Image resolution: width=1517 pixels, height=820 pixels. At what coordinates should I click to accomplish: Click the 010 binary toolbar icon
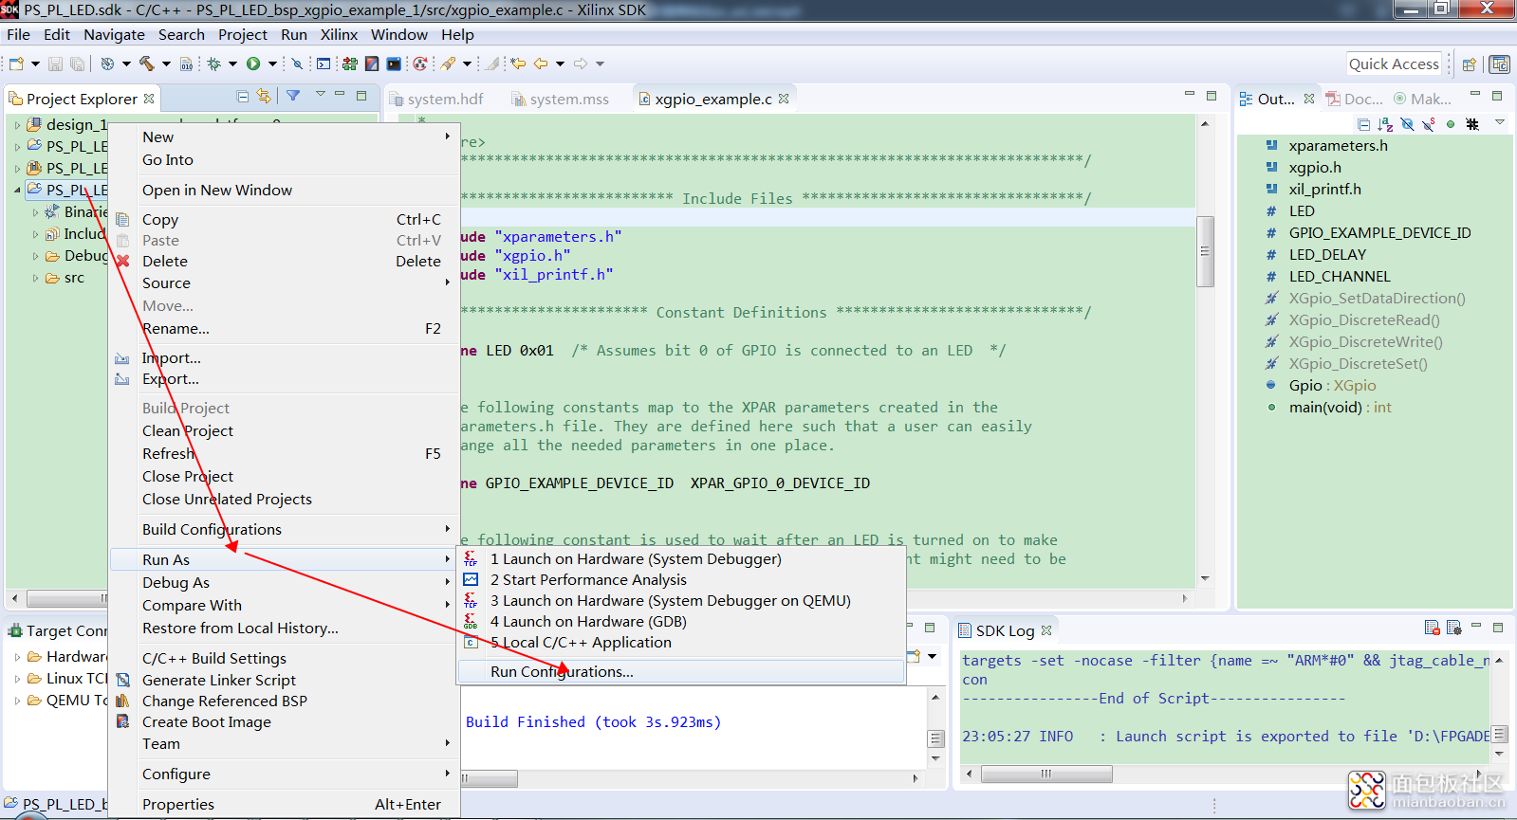tap(186, 64)
